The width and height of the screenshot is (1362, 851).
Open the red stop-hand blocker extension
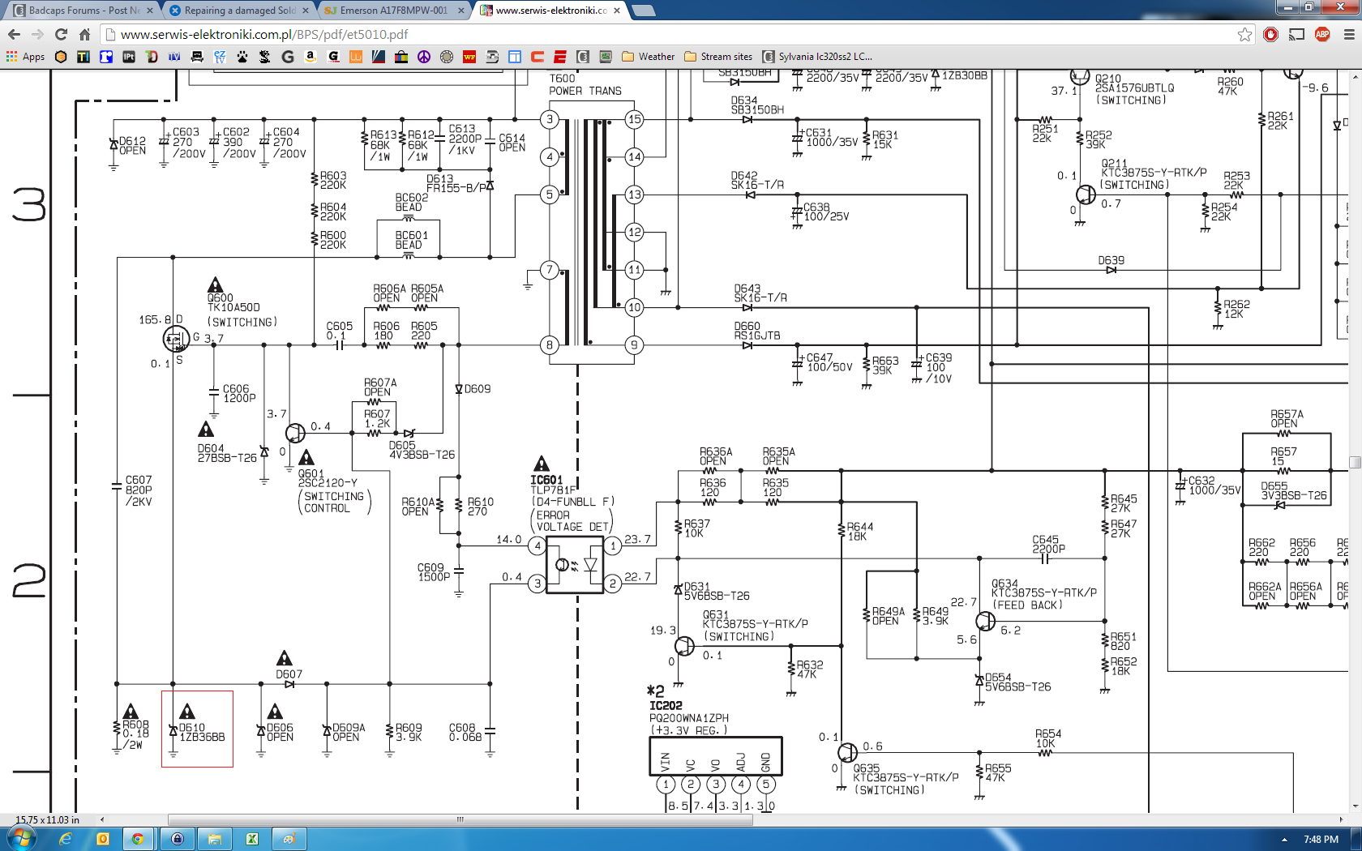[x=1270, y=34]
